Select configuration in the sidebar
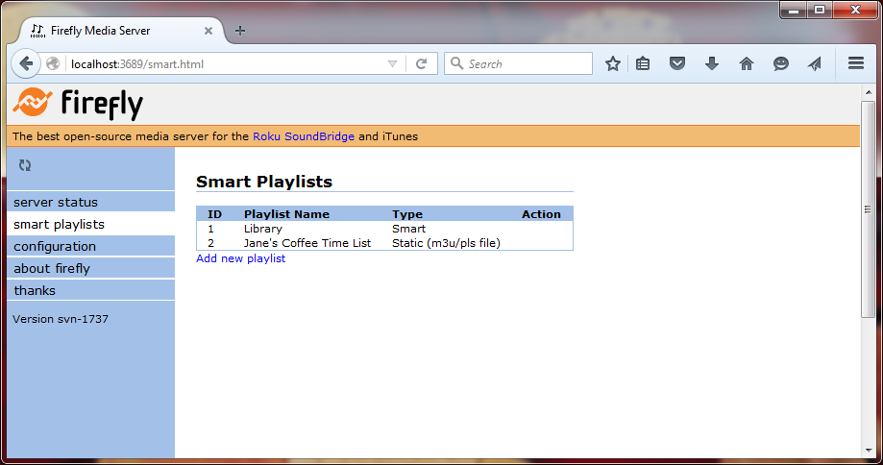Image resolution: width=883 pixels, height=465 pixels. click(x=55, y=246)
